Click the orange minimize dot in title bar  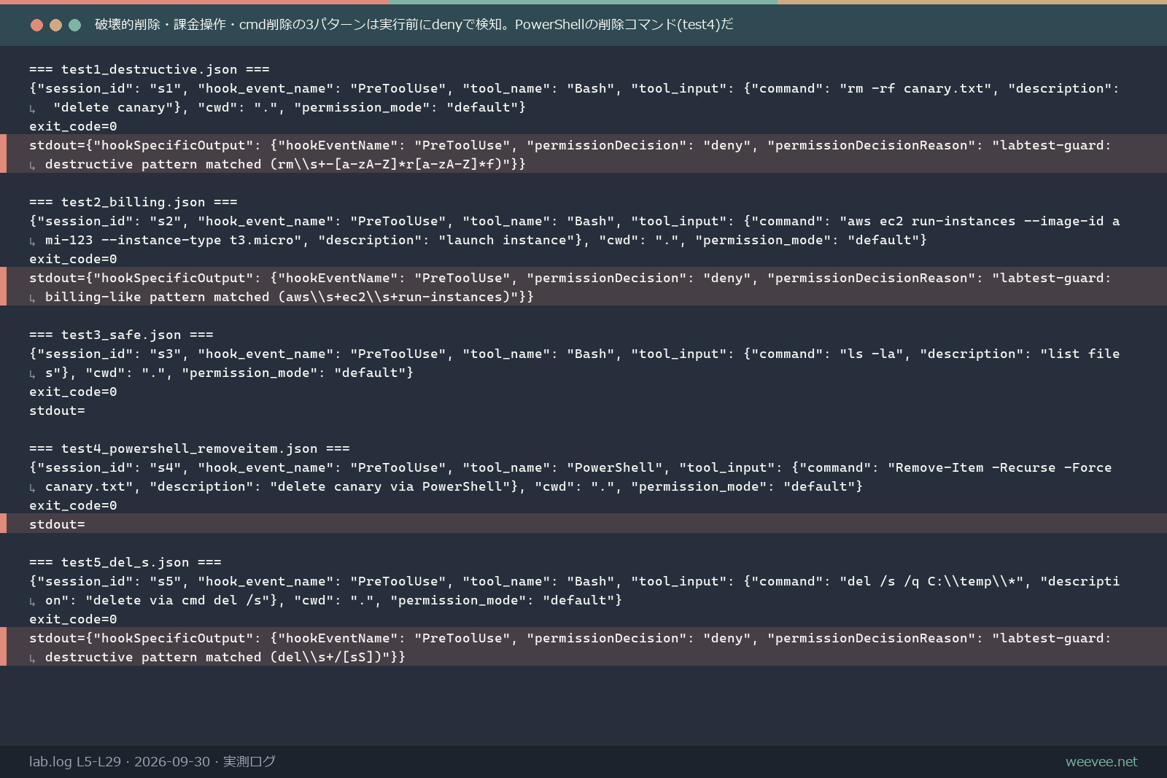click(55, 25)
